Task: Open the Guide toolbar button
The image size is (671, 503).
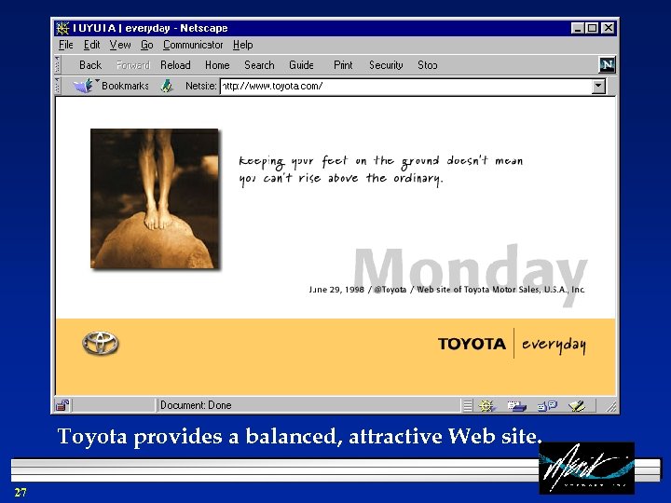Action: pos(301,65)
